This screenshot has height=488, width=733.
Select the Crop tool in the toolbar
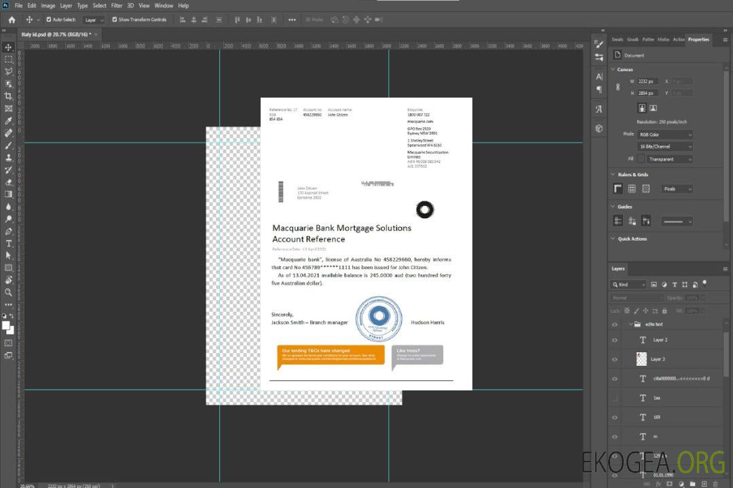(x=8, y=96)
